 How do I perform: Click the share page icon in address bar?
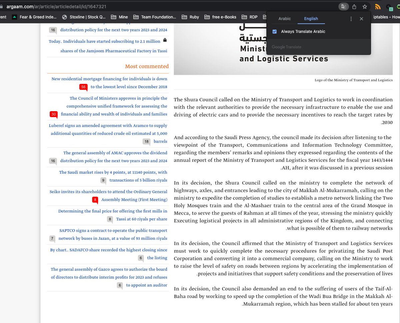point(354,6)
